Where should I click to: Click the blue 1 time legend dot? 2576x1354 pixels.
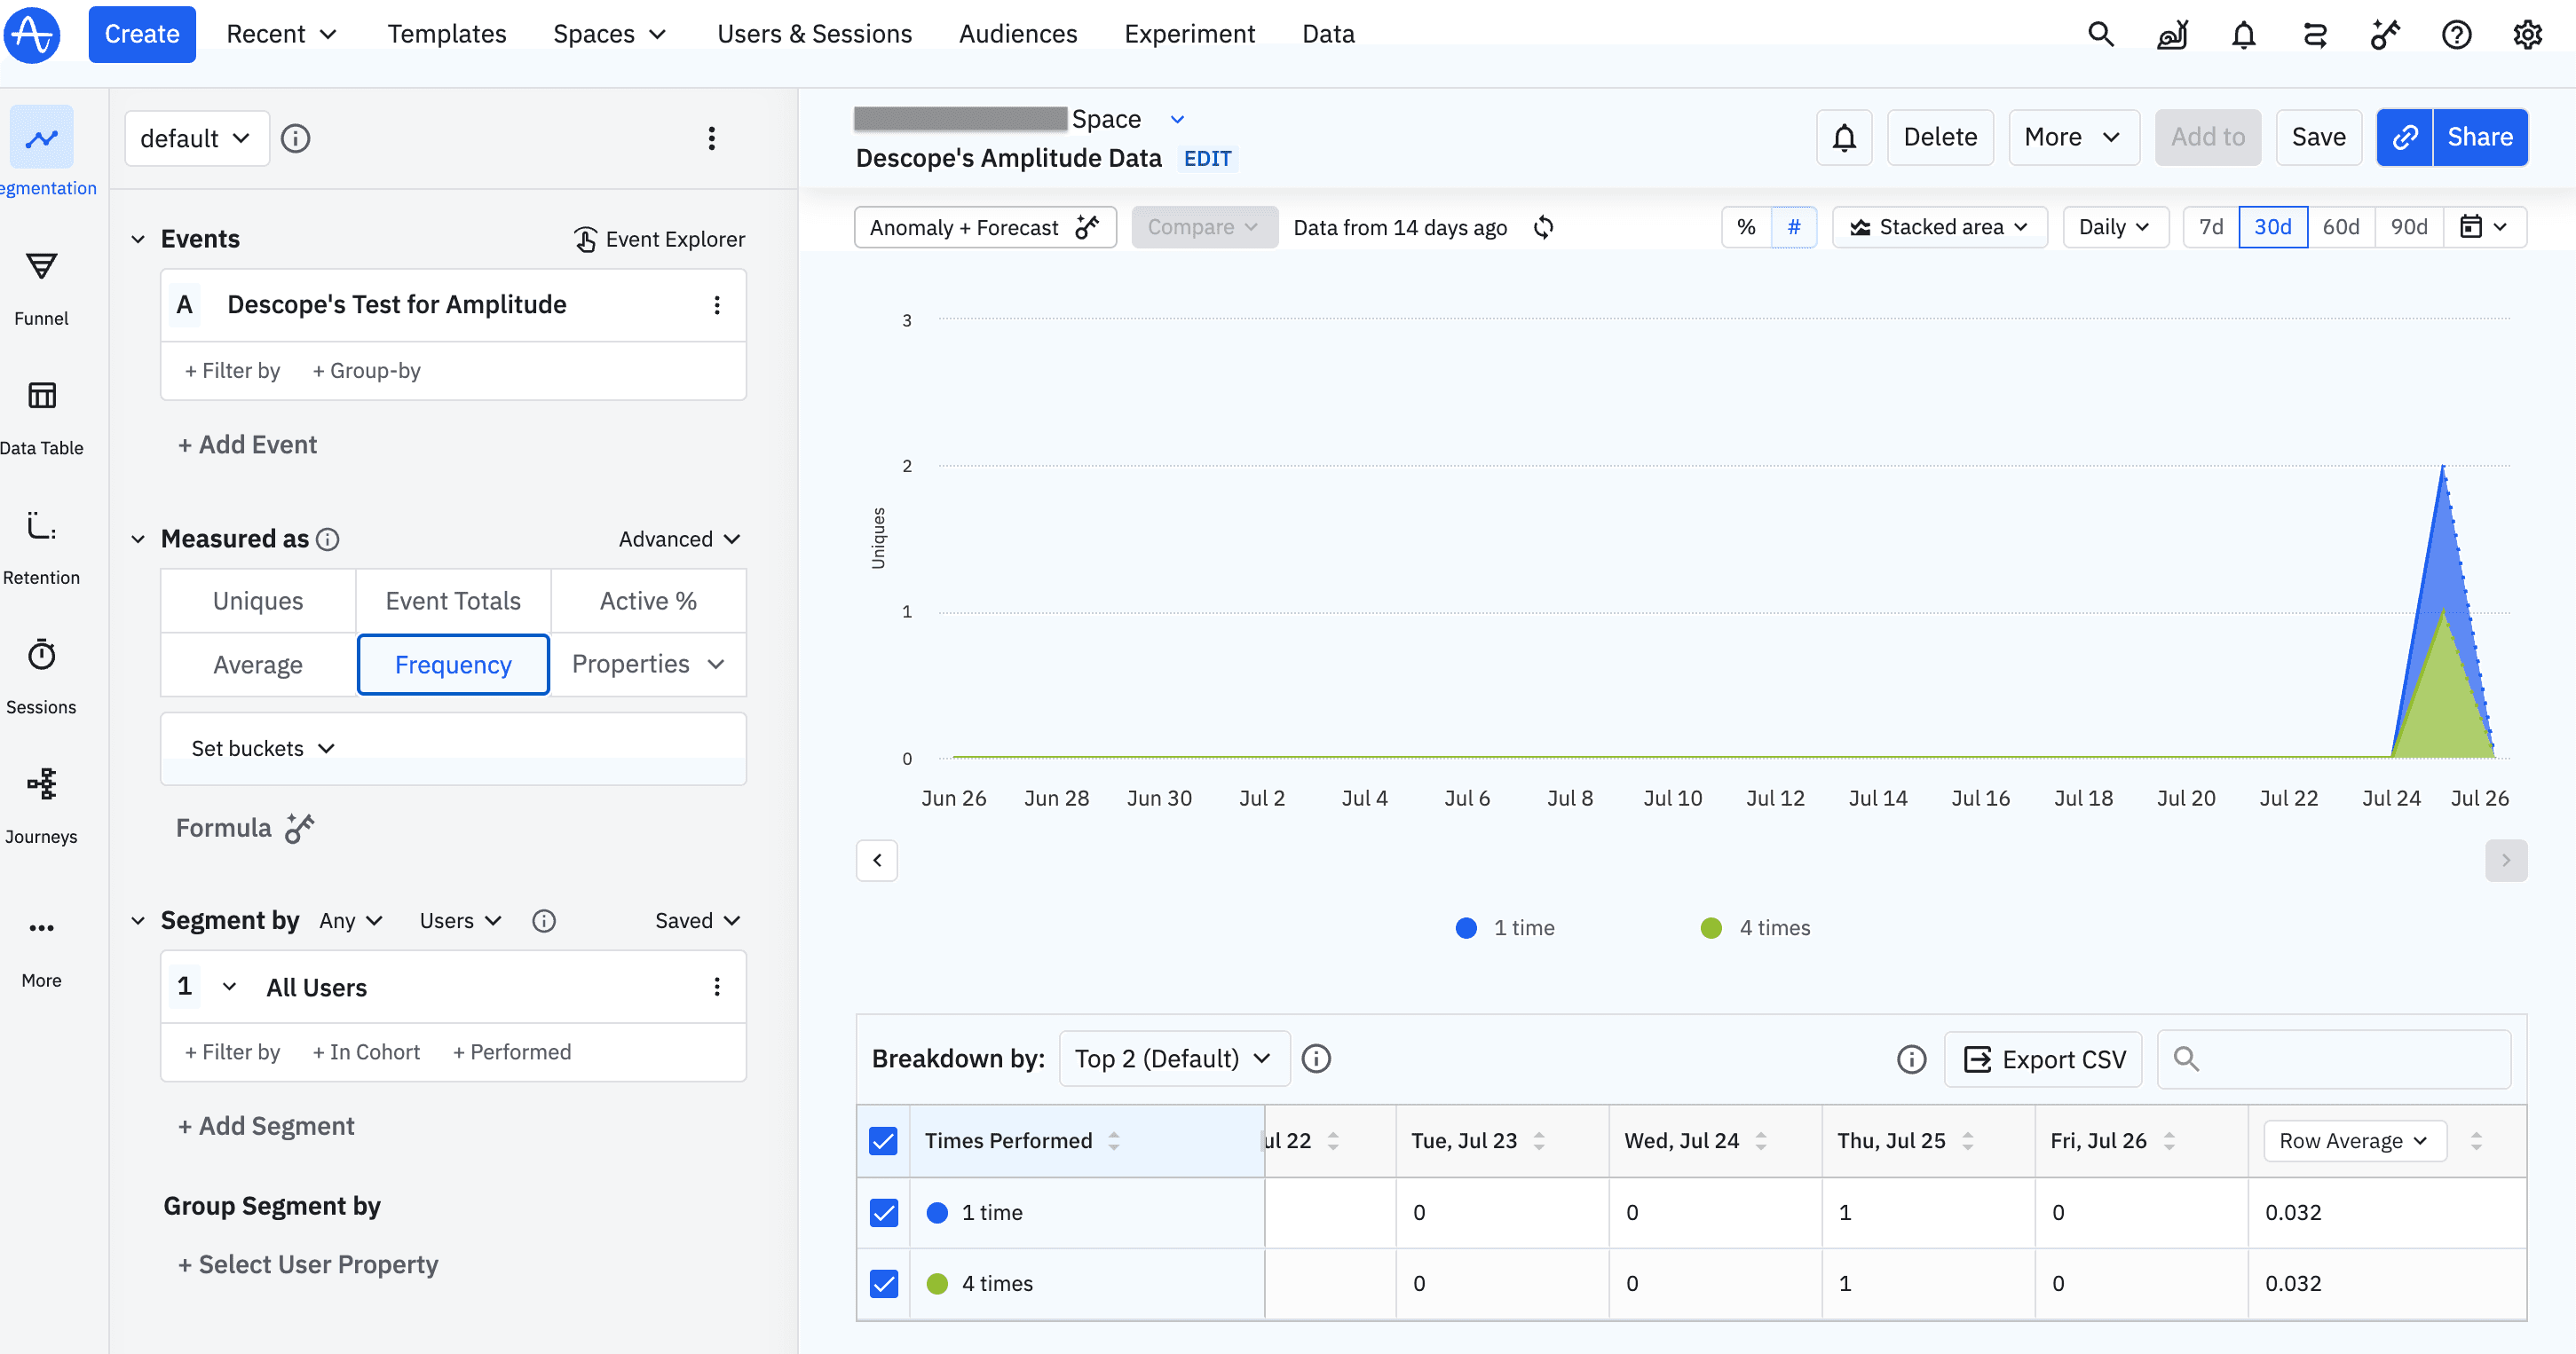coord(1466,927)
